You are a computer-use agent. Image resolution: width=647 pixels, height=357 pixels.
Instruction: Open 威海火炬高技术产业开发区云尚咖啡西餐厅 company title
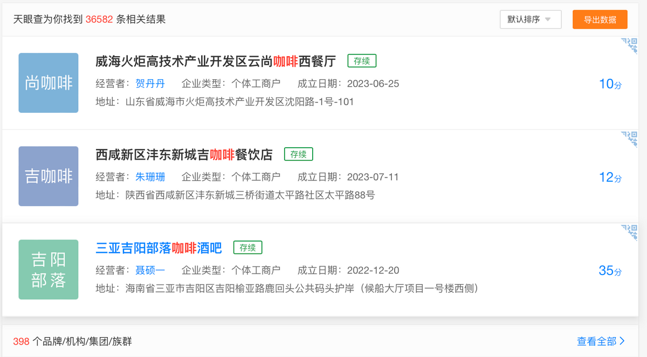216,61
